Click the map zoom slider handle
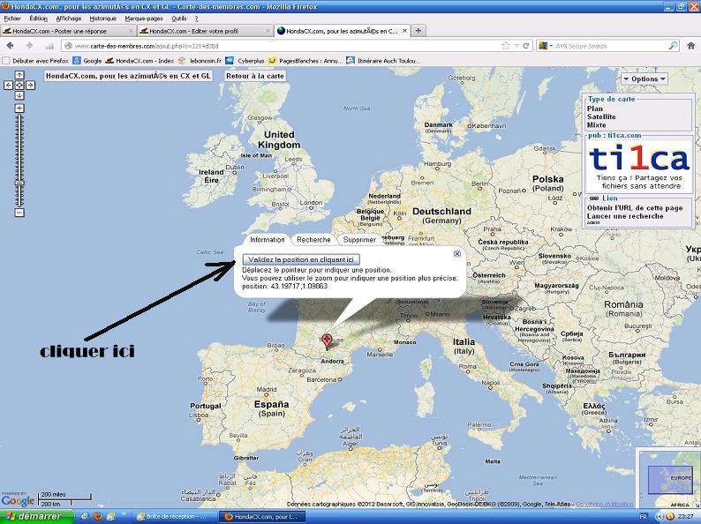 click(19, 183)
